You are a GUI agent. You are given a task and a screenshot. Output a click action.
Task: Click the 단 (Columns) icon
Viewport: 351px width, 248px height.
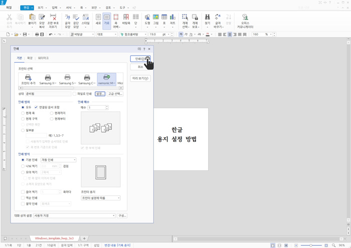coord(136,17)
